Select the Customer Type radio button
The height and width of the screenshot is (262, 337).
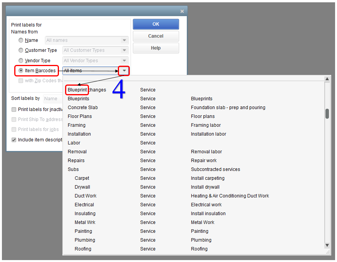click(x=21, y=50)
